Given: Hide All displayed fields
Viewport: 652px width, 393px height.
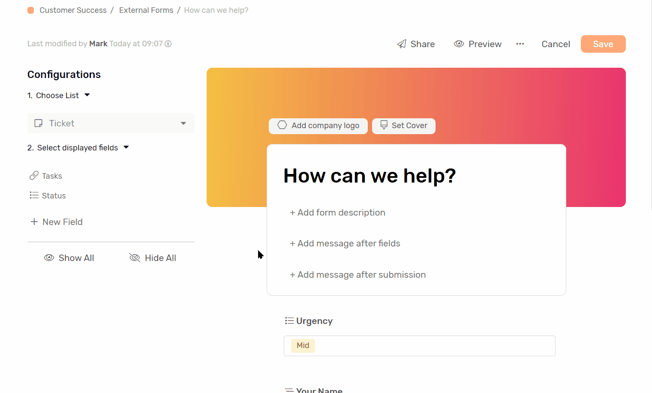Looking at the screenshot, I should [x=153, y=258].
